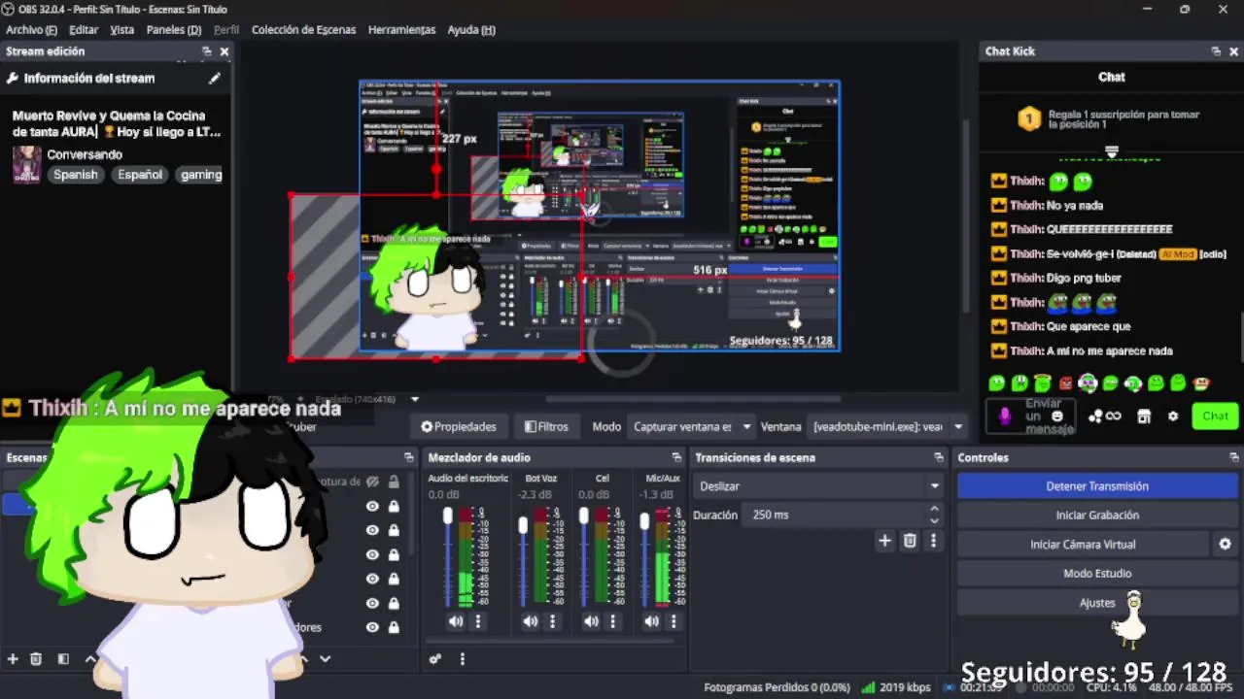Toggle Modo Estudio
This screenshot has width=1244, height=699.
pyautogui.click(x=1097, y=574)
